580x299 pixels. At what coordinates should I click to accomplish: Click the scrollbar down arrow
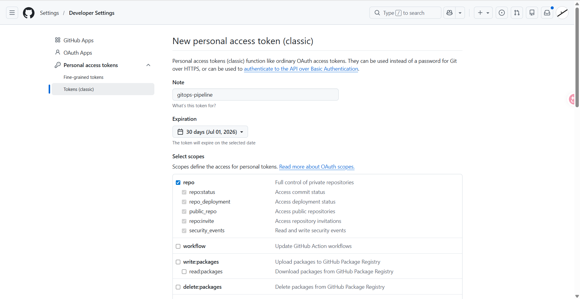click(x=577, y=296)
